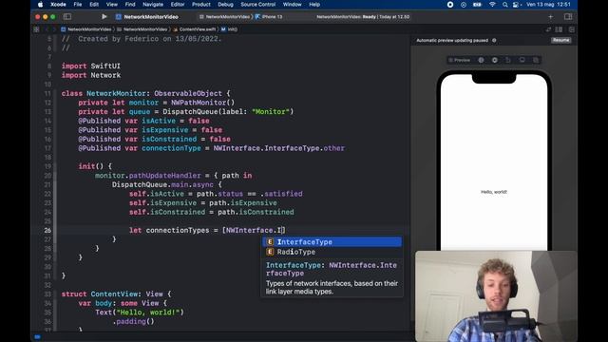Click line number 26 in the gutter

click(x=47, y=230)
